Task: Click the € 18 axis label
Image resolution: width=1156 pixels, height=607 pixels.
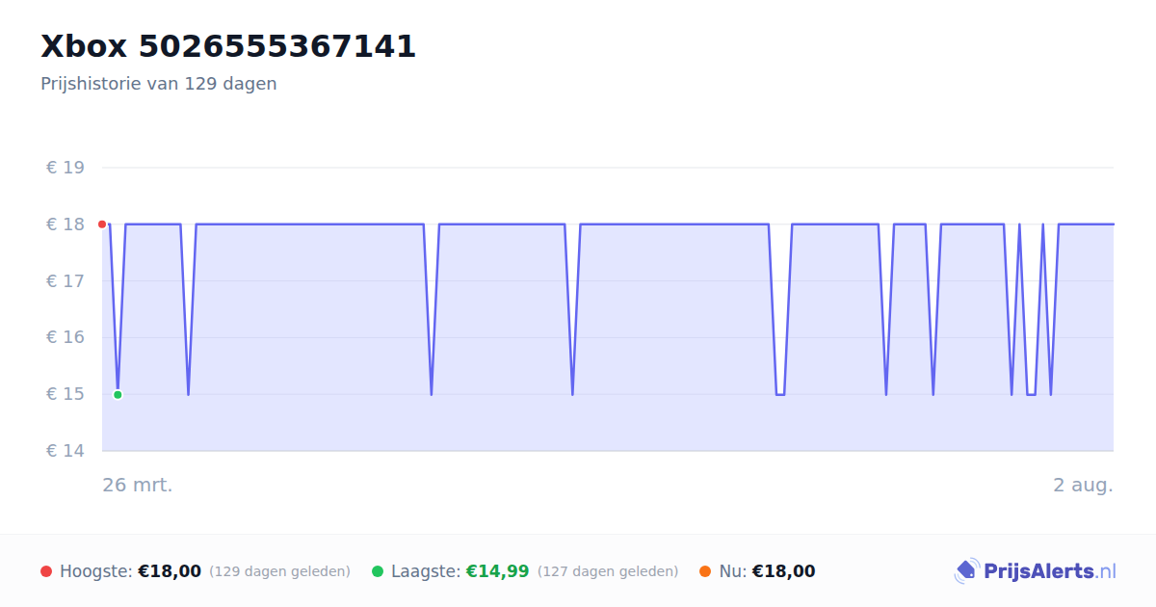Action: click(66, 224)
